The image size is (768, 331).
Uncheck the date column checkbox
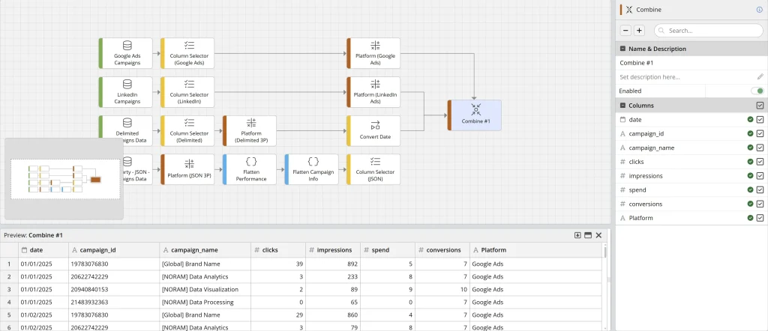(x=760, y=119)
